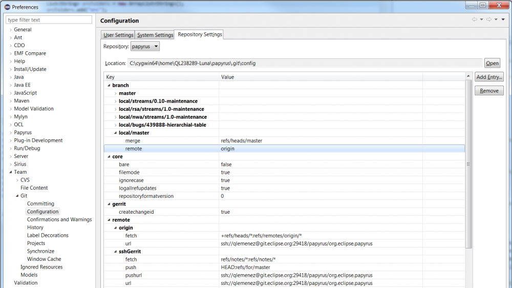Image resolution: width=512 pixels, height=288 pixels.
Task: Select the Validation preferences item
Action: [26, 283]
